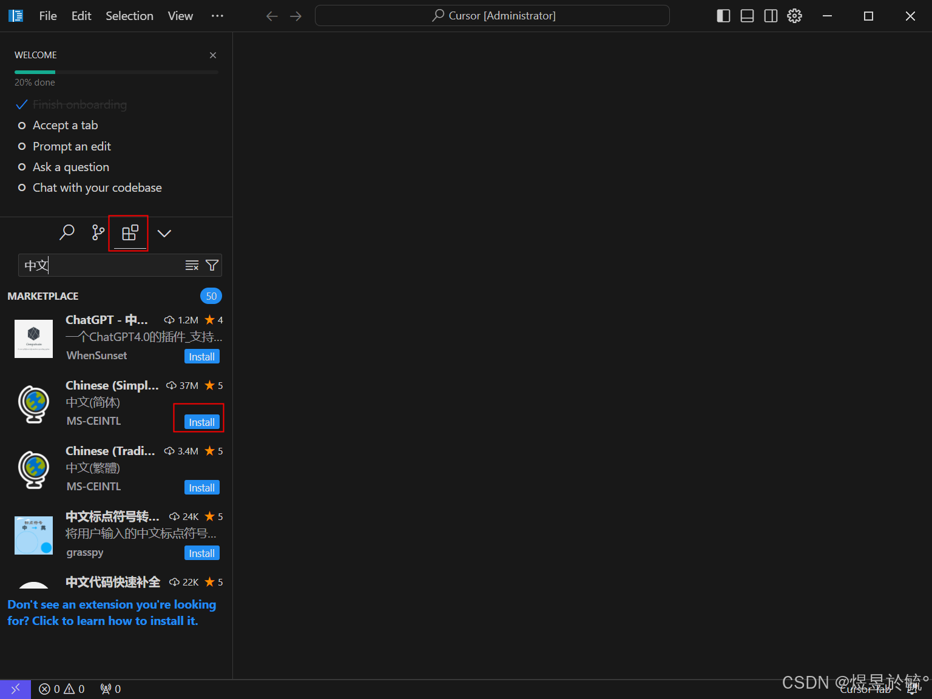Open the Extensions view icon
The height and width of the screenshot is (699, 932).
(130, 233)
